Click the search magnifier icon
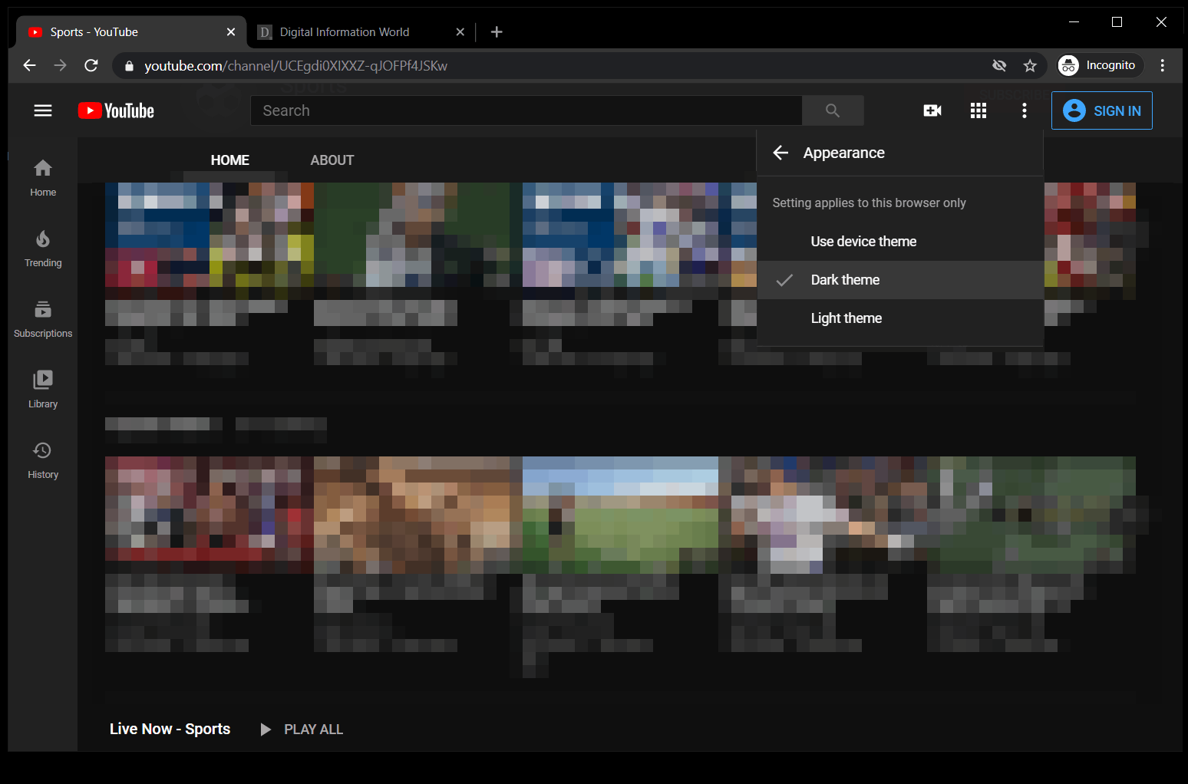 (x=833, y=110)
